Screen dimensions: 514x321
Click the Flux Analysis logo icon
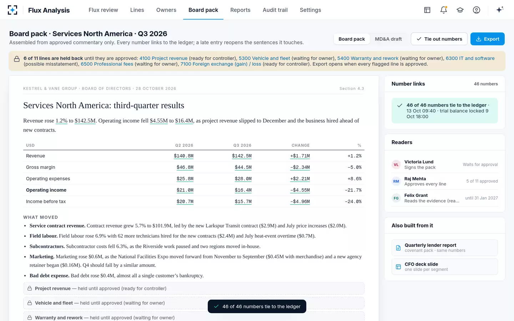12,10
